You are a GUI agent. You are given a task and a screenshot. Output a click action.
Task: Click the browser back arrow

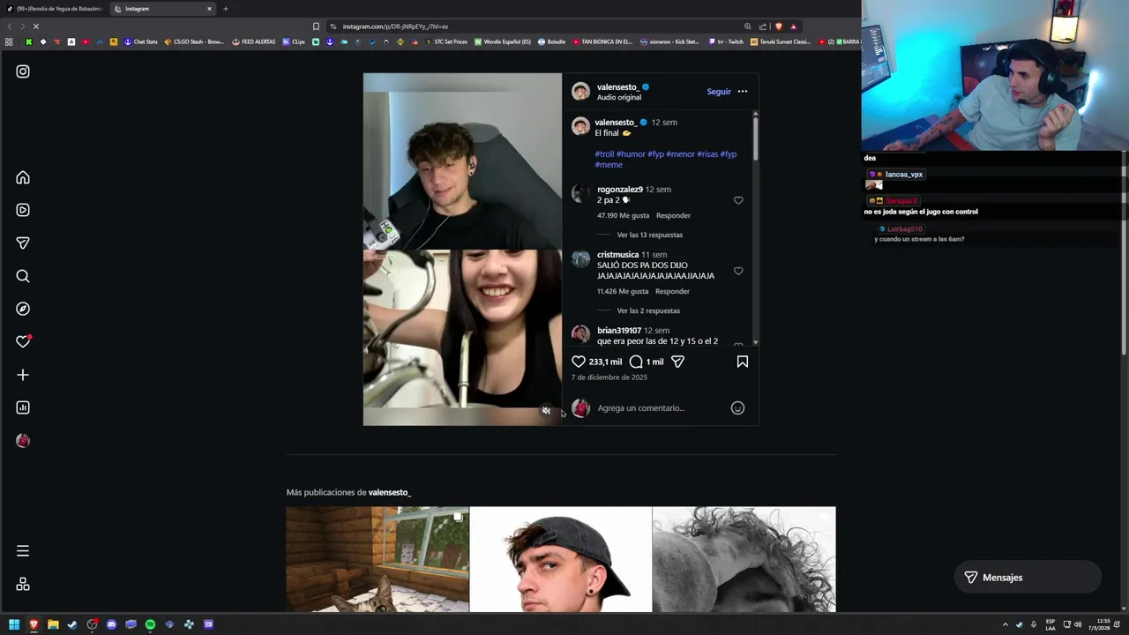[10, 26]
